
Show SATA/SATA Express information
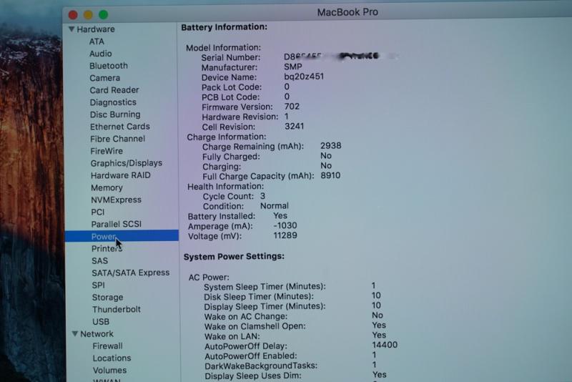coord(131,273)
